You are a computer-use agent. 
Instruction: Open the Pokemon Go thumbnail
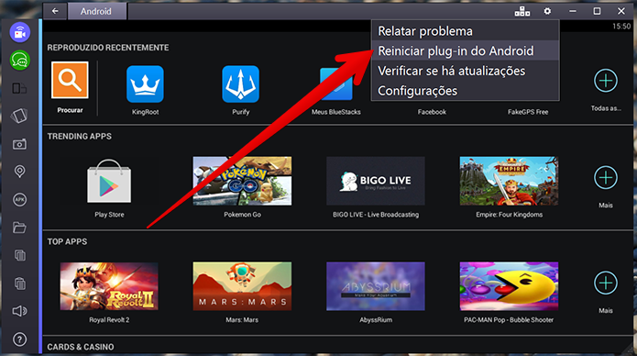[242, 181]
